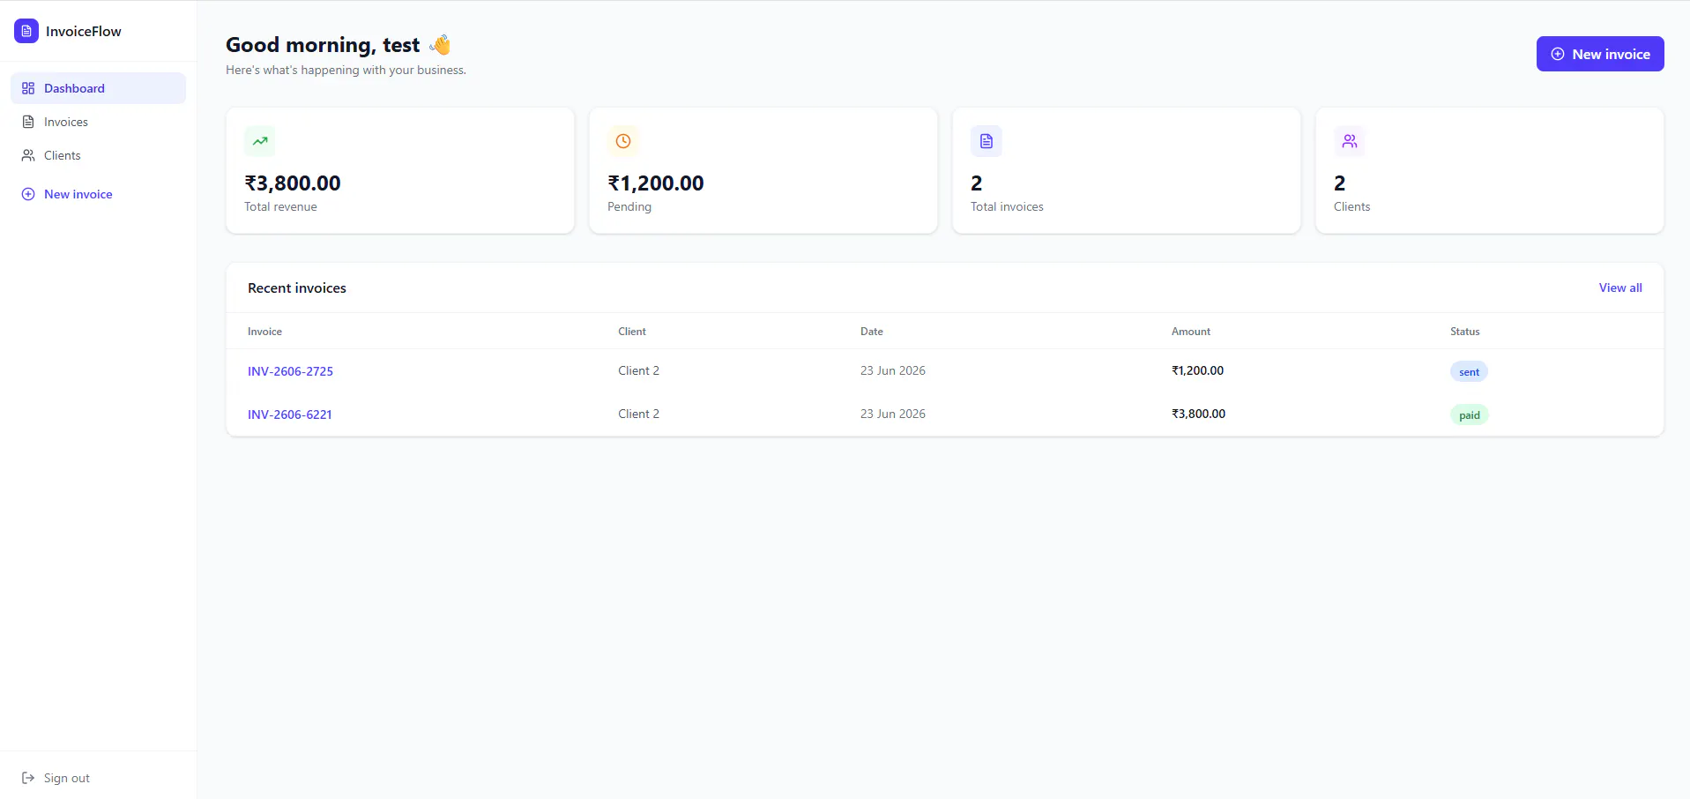
Task: Click the date in the INV-2606-2725 row
Action: 893,370
